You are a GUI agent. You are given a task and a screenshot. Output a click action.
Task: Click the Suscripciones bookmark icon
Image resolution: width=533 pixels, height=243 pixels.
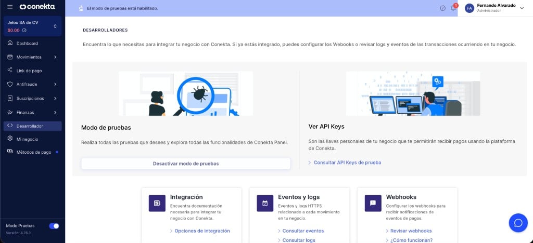[x=10, y=98]
